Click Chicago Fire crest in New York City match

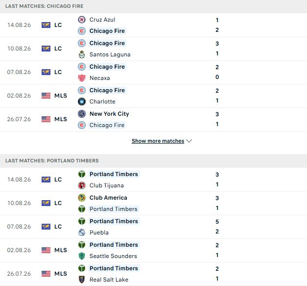tap(82, 125)
